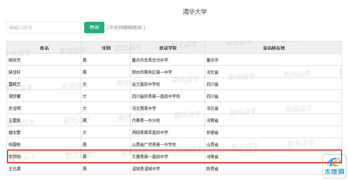Click the 姓名 column header
This screenshot has height=180, width=348.
44,48
